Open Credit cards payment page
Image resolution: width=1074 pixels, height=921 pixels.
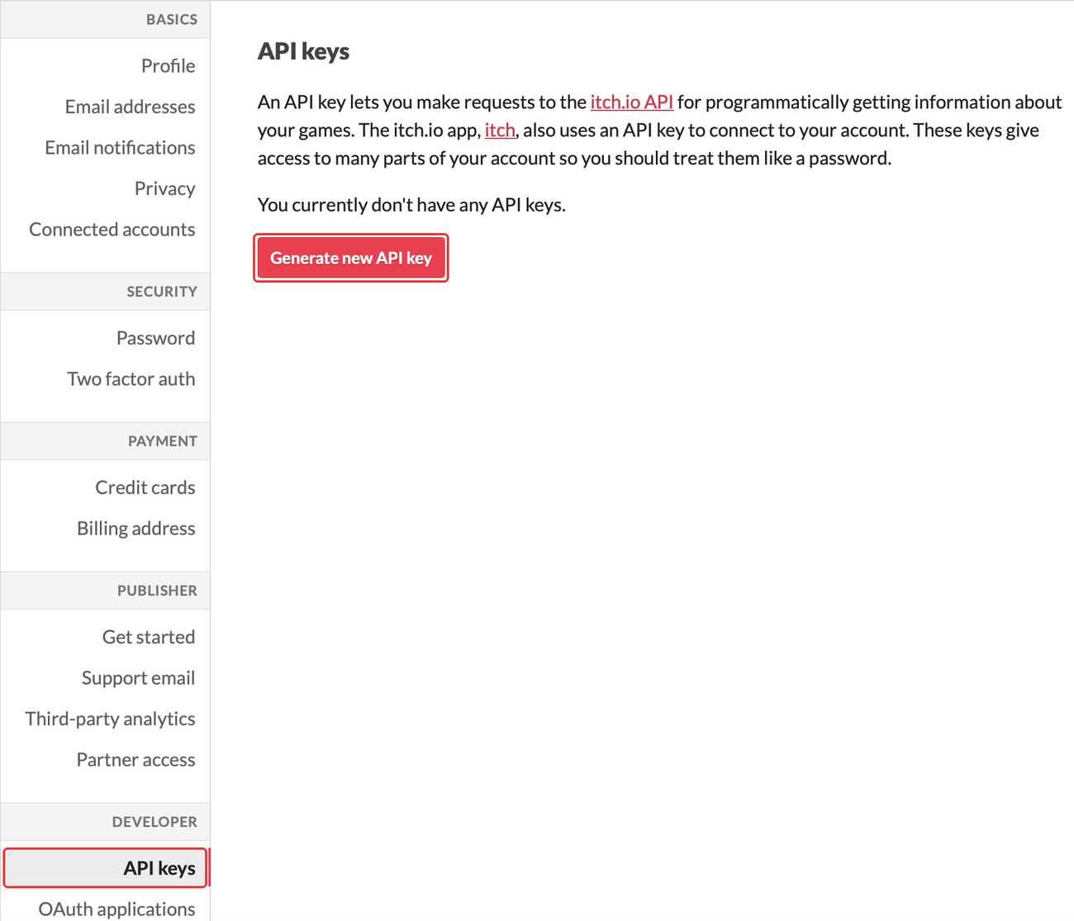point(145,487)
